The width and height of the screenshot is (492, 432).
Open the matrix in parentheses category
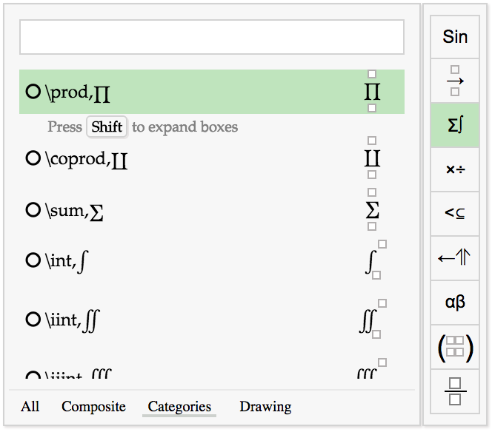[x=455, y=347]
